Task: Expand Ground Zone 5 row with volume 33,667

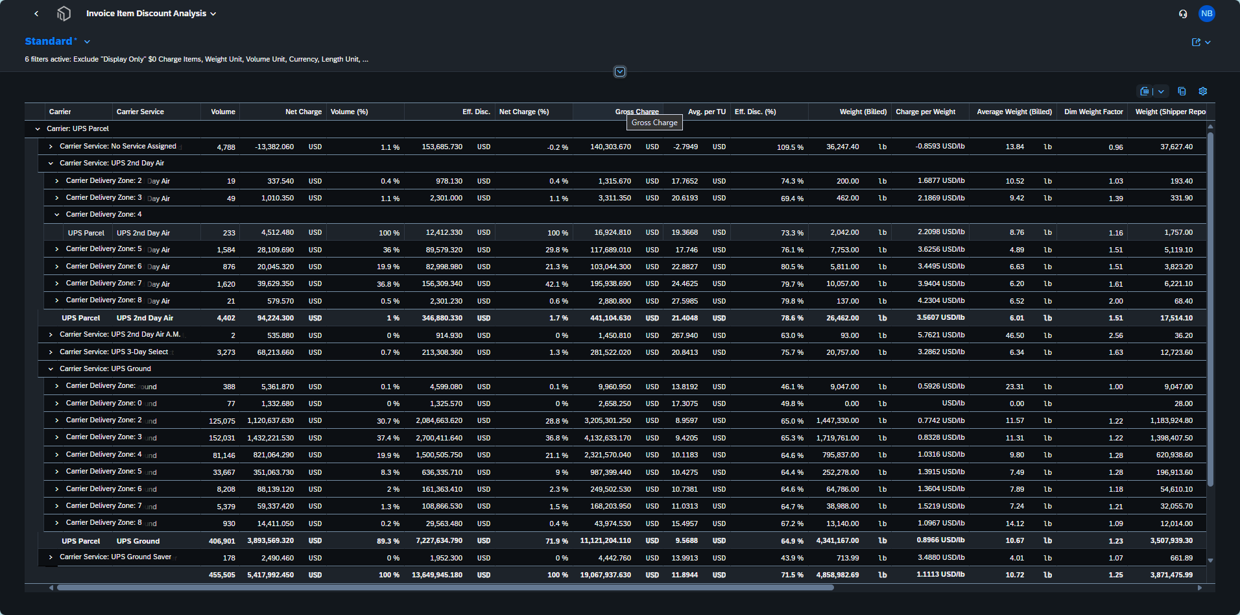Action: pyautogui.click(x=57, y=472)
